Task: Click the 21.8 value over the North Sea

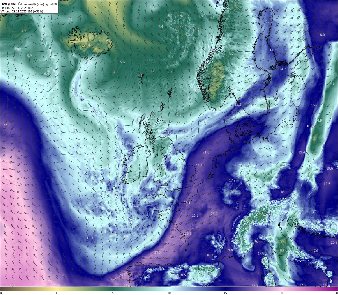Action: (206, 152)
